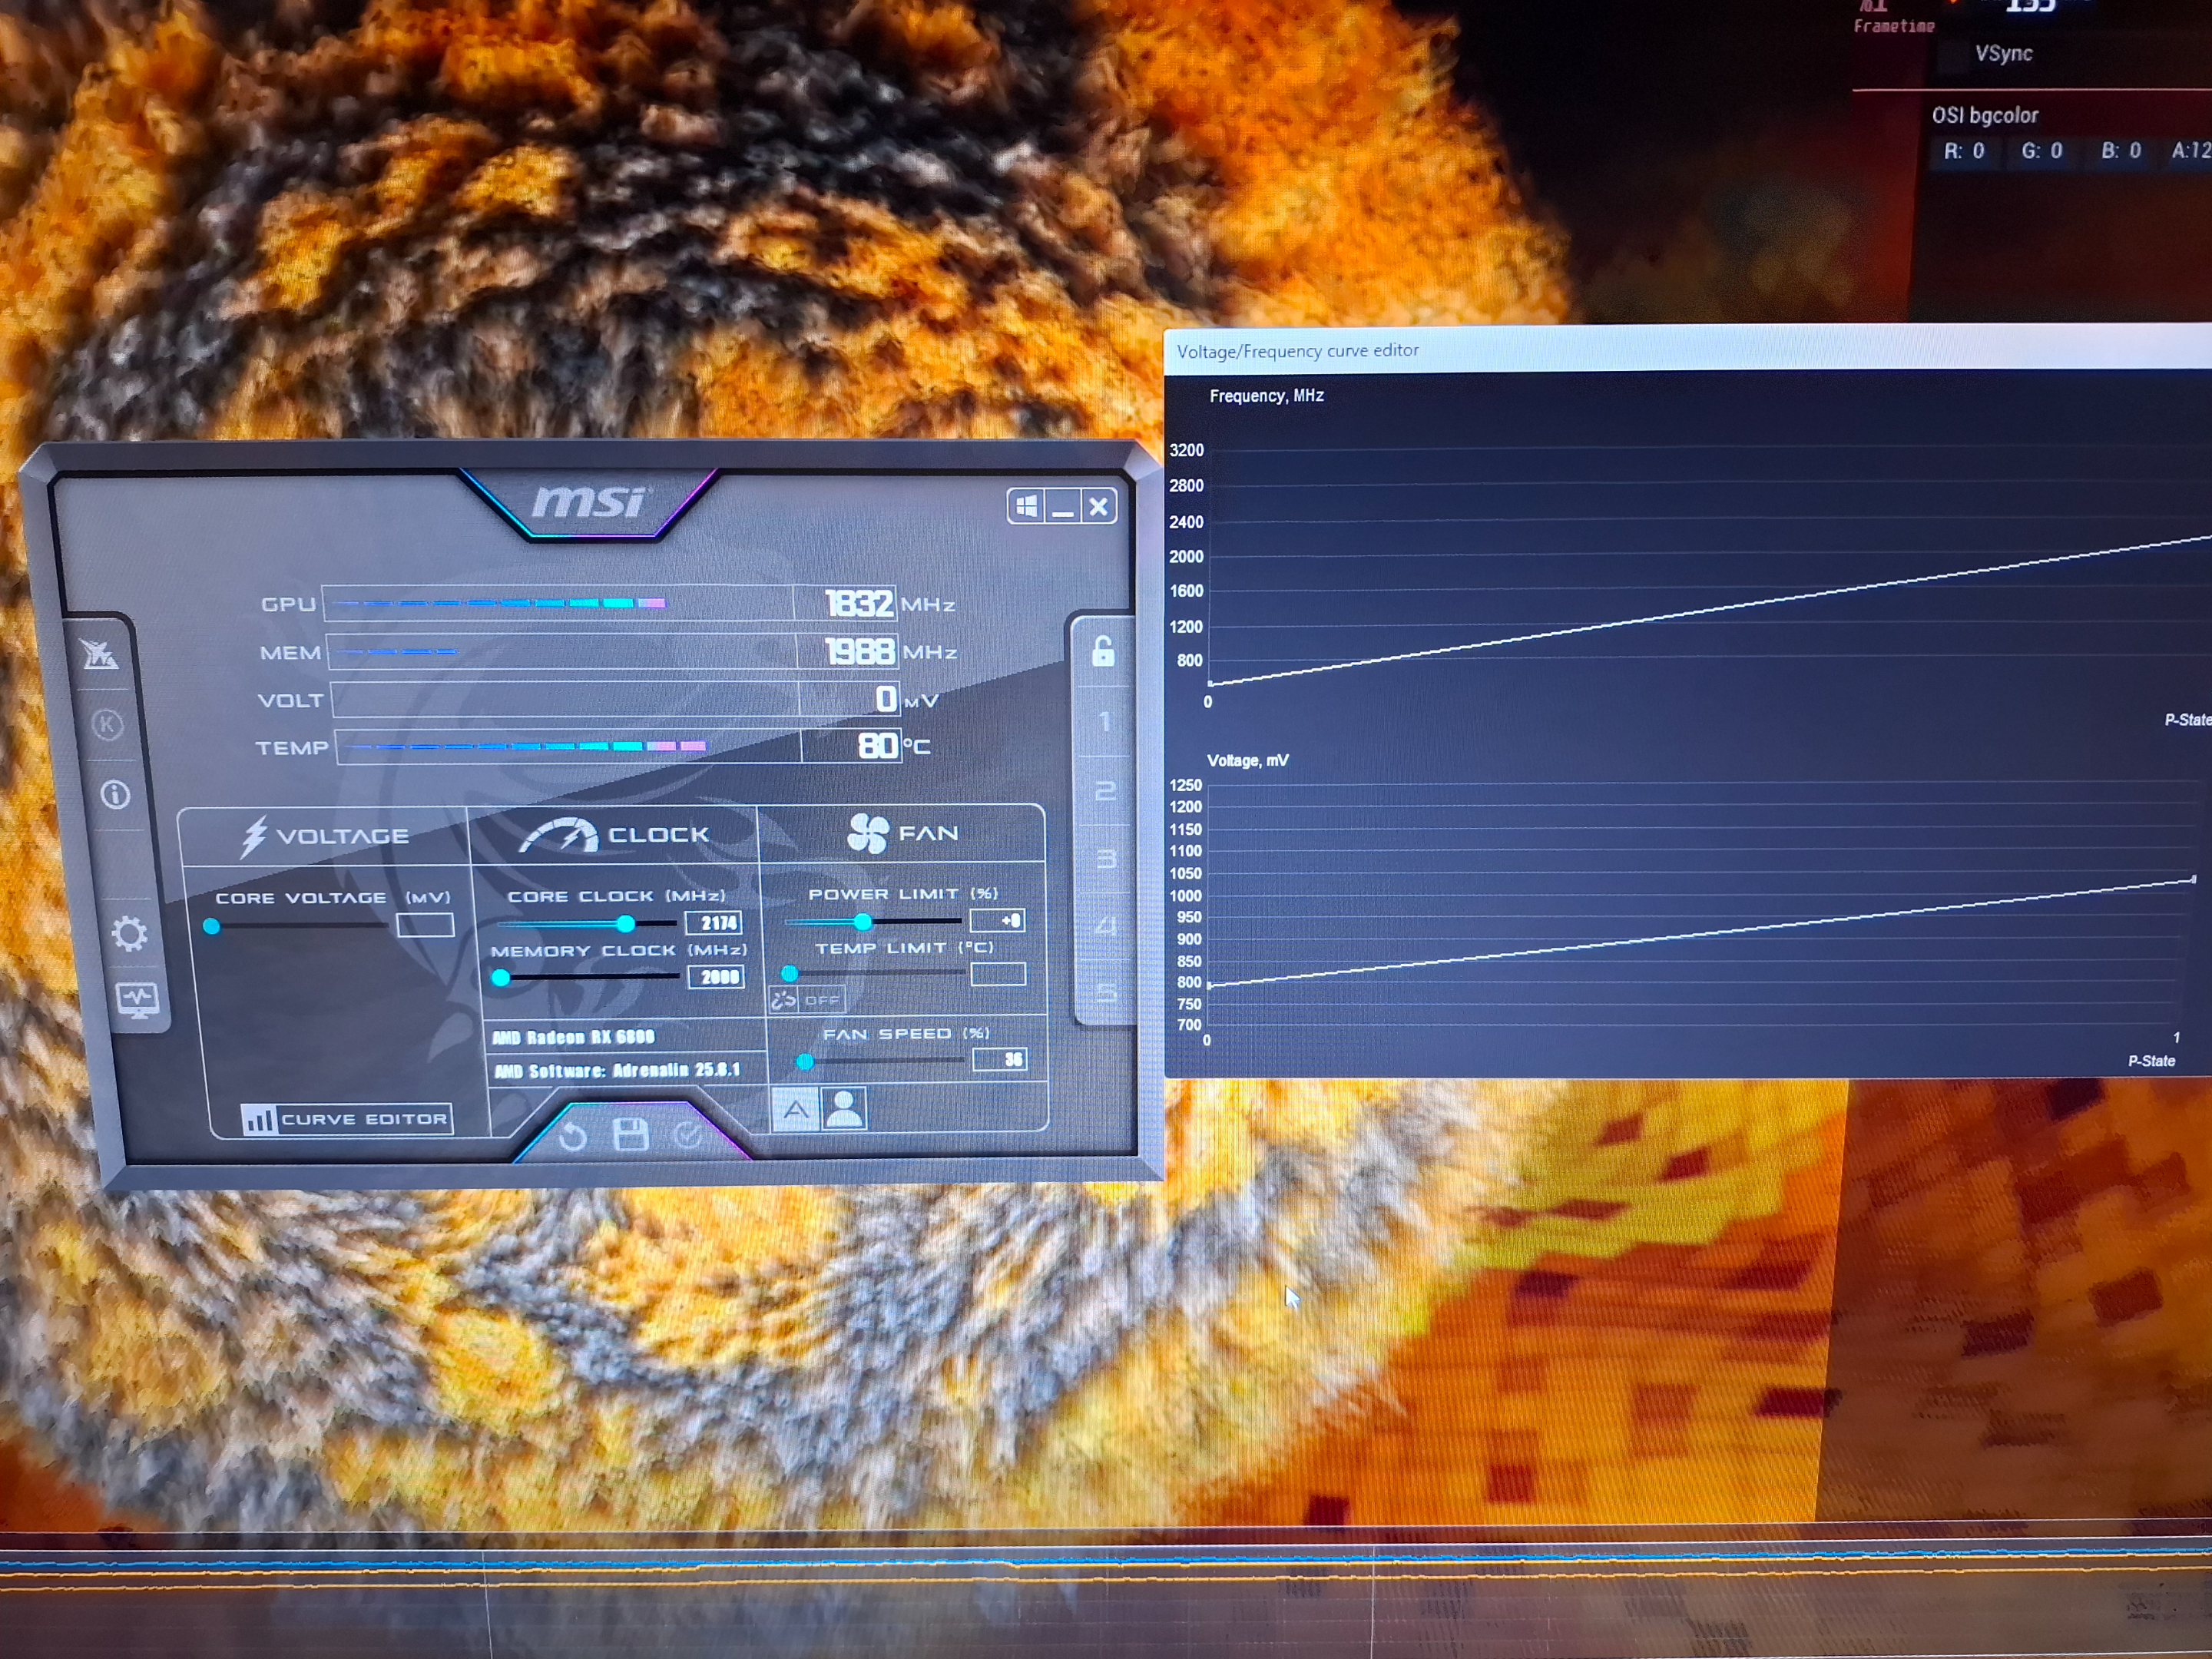This screenshot has height=1659, width=2212.
Task: Select profile slot 5
Action: [x=1106, y=992]
